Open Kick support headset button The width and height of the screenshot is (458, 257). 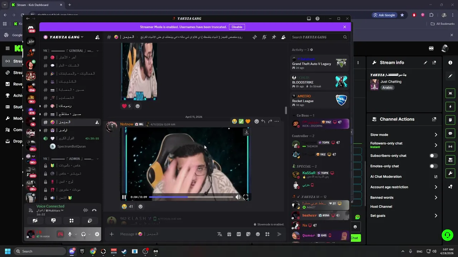pos(447,235)
